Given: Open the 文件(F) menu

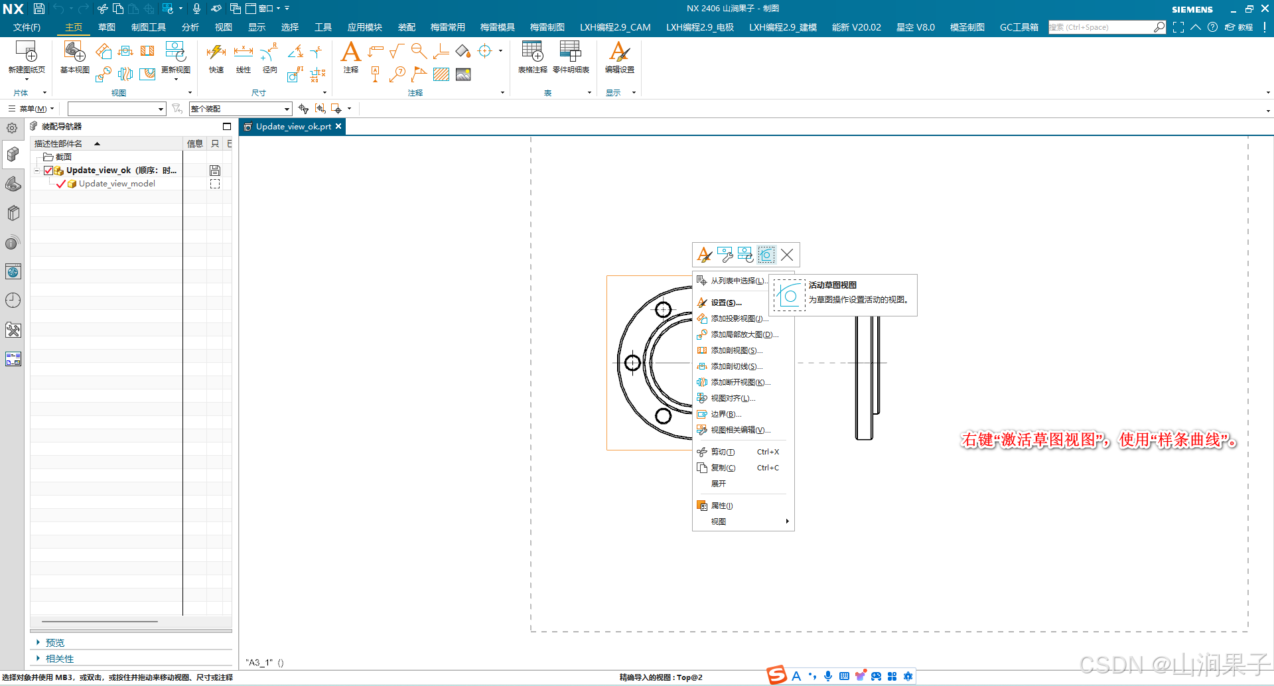Looking at the screenshot, I should [27, 27].
